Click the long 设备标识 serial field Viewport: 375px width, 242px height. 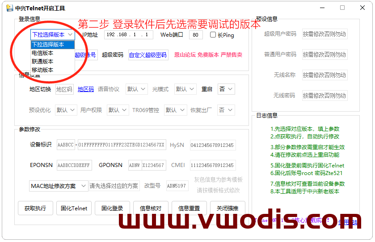122,145
